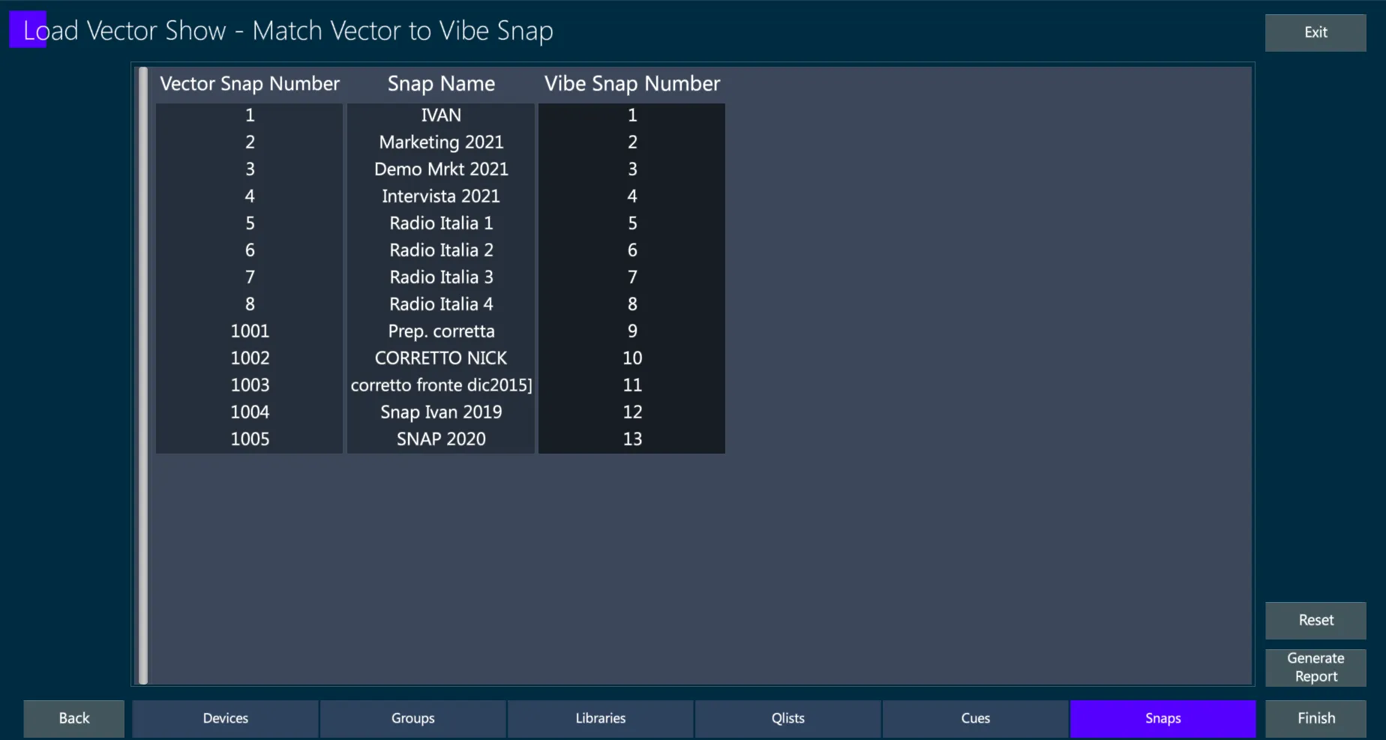Click snap name IVAN

tap(441, 115)
